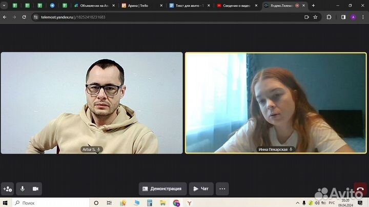369x207 pixels.
Task: Open Cortana circle icon in taskbar
Action: point(96,203)
